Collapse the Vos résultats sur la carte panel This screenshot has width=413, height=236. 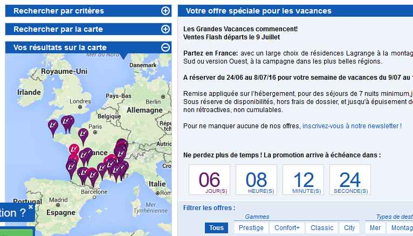[x=166, y=47]
